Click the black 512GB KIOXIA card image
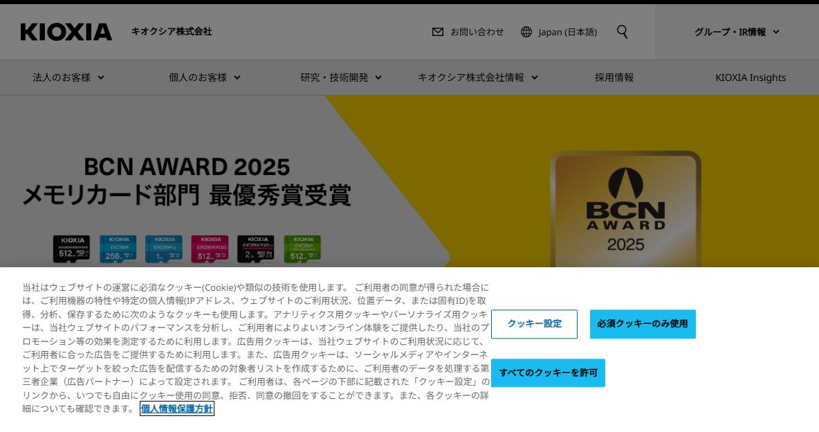 coord(71,249)
